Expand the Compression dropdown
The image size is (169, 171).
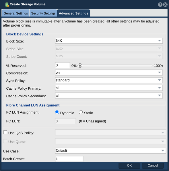[109, 73]
